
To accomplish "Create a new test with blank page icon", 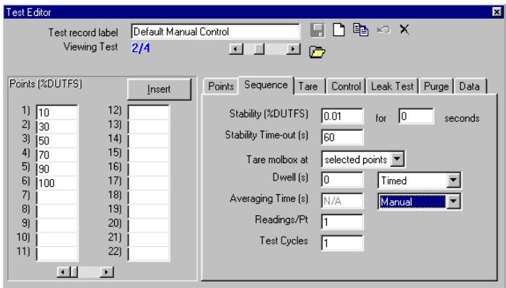I will 339,30.
